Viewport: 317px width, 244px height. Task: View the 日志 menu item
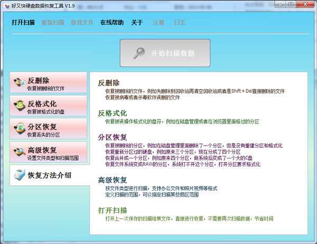click(x=180, y=23)
